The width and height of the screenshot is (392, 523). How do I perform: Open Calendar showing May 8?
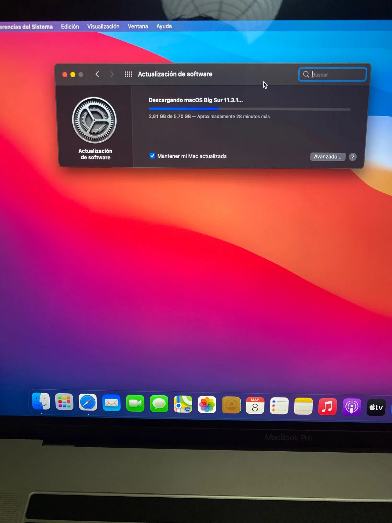tap(255, 406)
